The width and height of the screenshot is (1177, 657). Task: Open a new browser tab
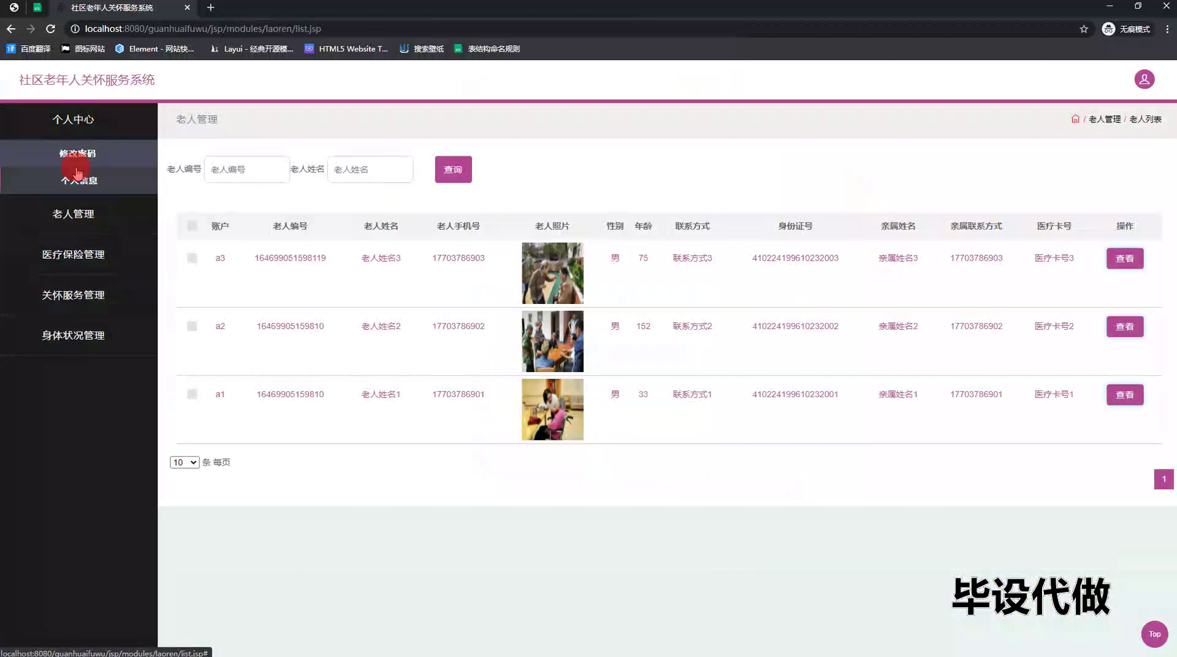tap(210, 7)
